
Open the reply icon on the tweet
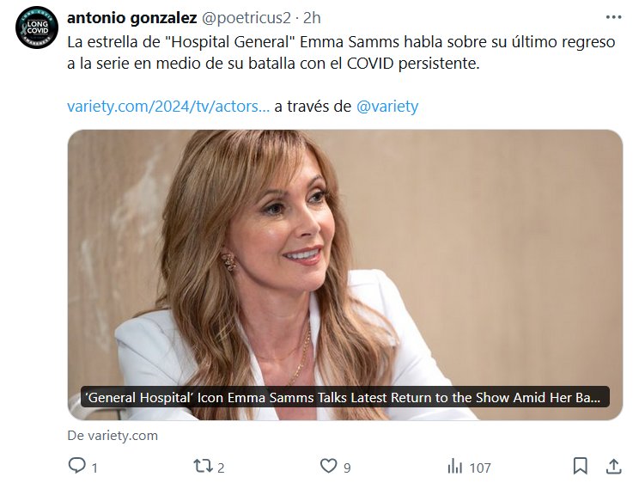[x=77, y=467]
